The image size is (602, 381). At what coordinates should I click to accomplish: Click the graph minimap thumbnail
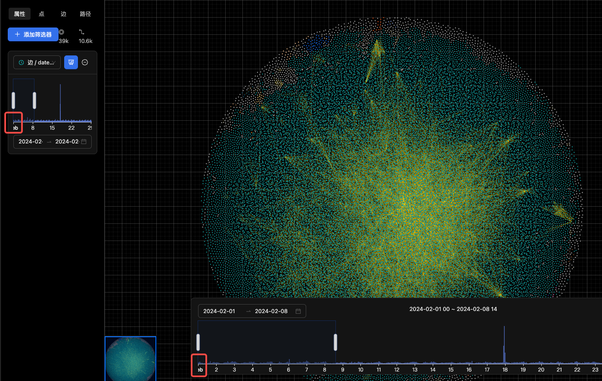[x=130, y=359]
